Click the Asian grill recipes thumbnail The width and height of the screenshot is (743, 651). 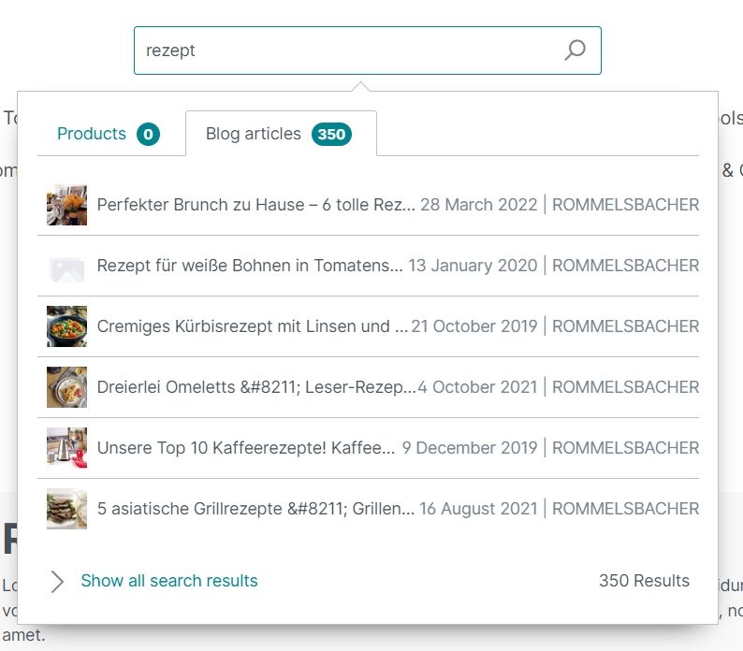click(67, 509)
